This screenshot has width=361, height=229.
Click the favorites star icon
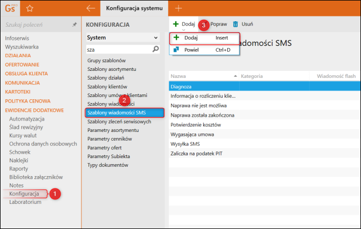point(30,9)
